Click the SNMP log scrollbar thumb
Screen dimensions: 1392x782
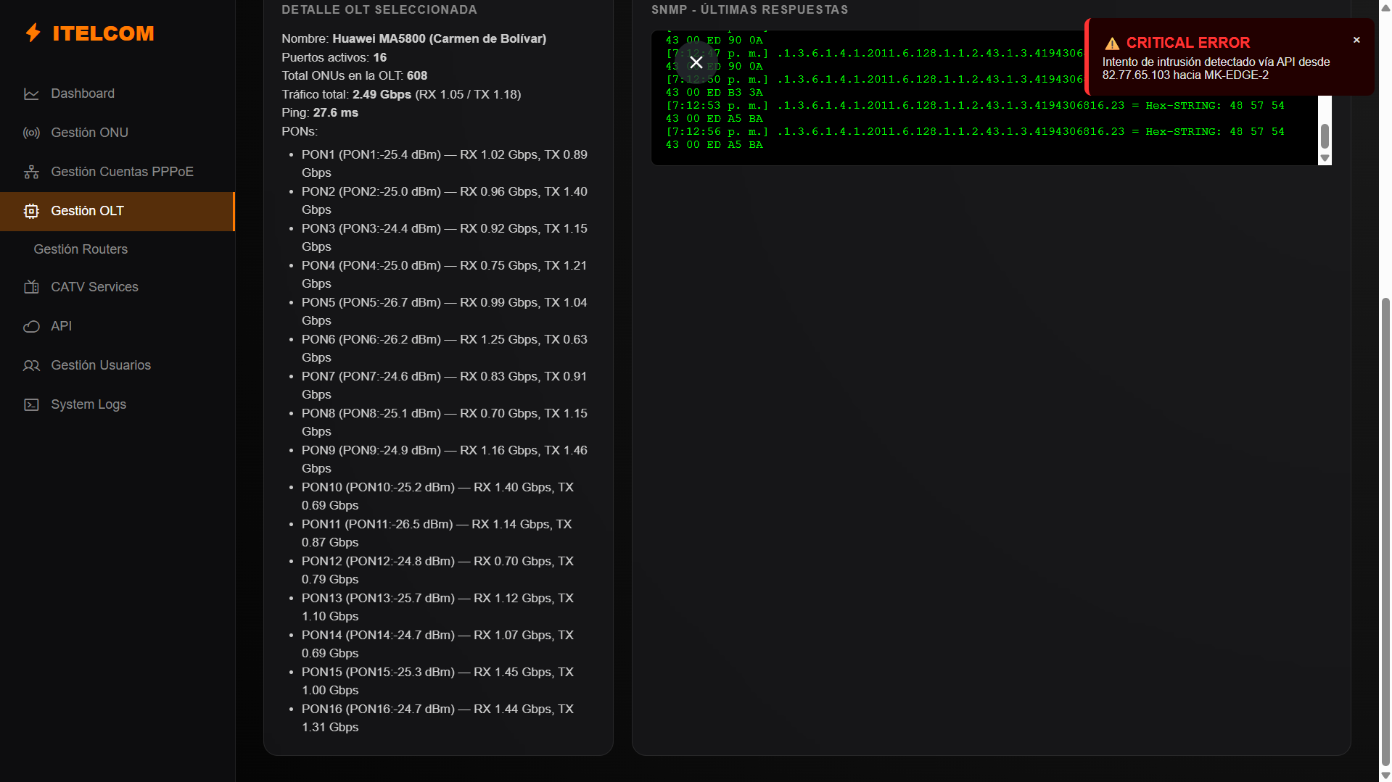[x=1325, y=136]
